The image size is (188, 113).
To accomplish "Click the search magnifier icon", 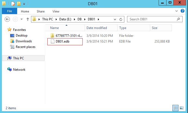I will pos(178,19).
